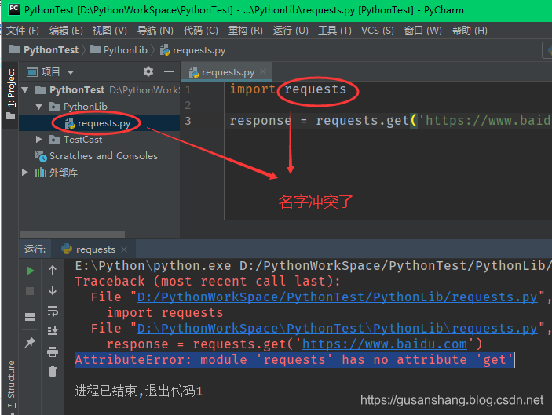This screenshot has height=415, width=552.
Task: Click the pin tab icon
Action: (30, 342)
